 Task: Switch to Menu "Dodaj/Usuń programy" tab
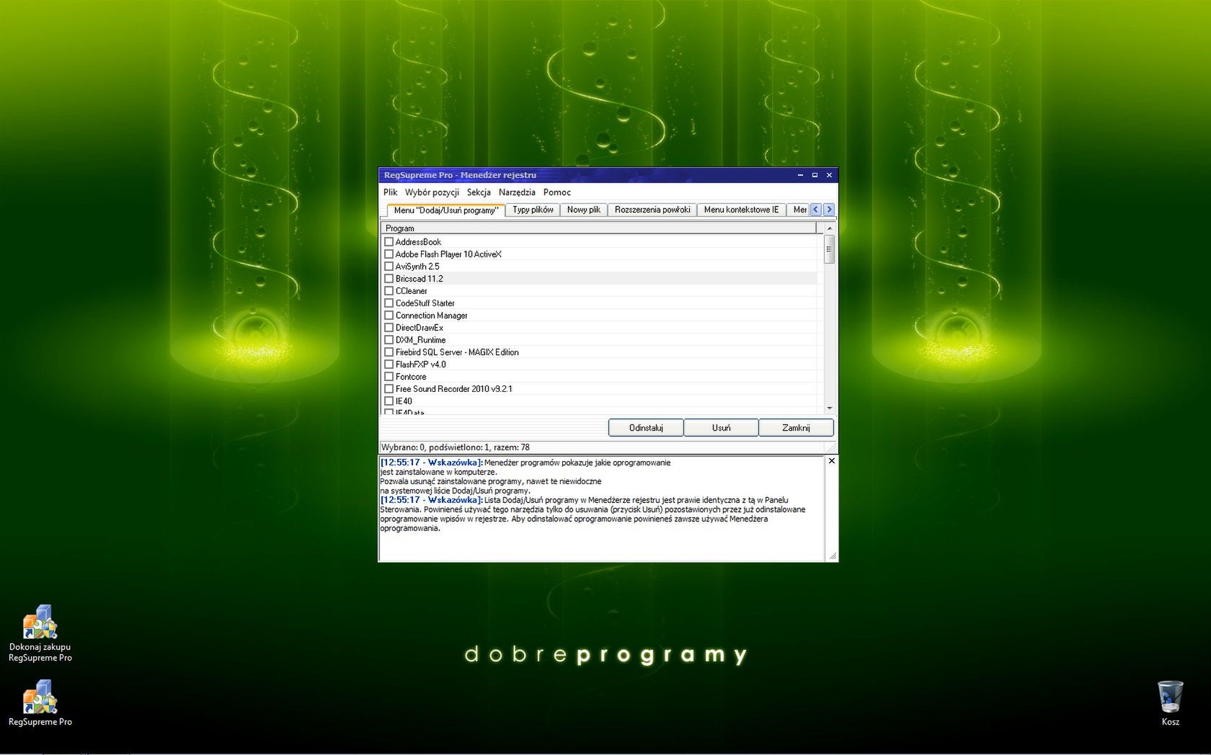[x=445, y=210]
